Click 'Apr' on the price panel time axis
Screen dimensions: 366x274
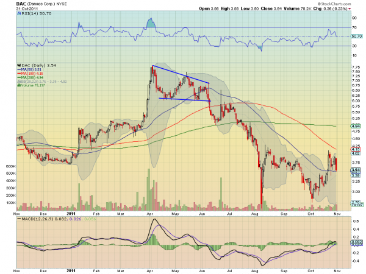150,214
